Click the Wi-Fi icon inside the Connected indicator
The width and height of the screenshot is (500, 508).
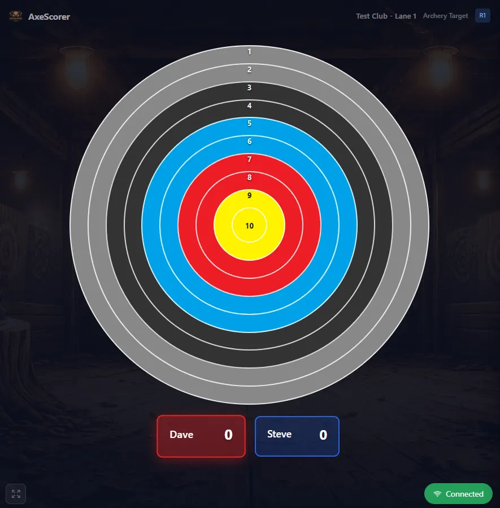click(436, 493)
